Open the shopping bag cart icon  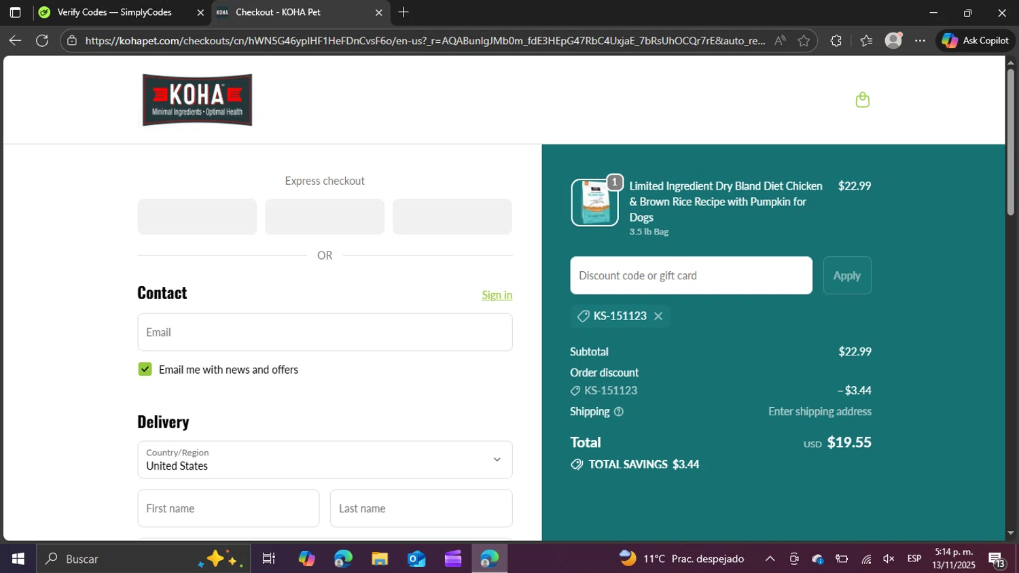[862, 100]
